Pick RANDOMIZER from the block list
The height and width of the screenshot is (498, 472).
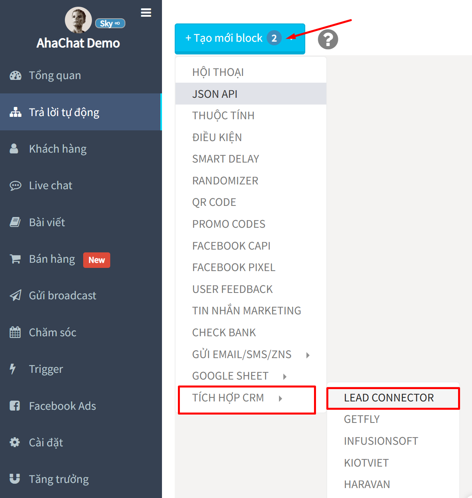pyautogui.click(x=251, y=181)
